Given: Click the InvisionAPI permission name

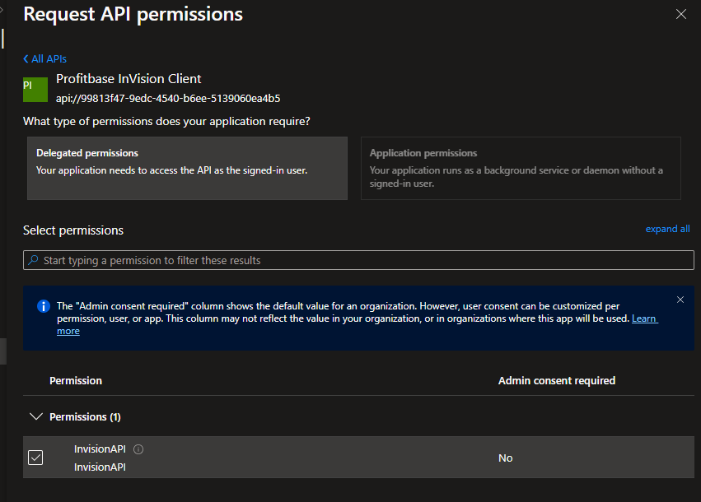Looking at the screenshot, I should [100, 449].
